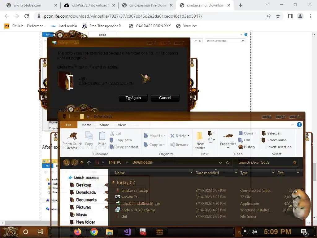
Task: Open Date modified column filter dropdown
Action: (236, 173)
